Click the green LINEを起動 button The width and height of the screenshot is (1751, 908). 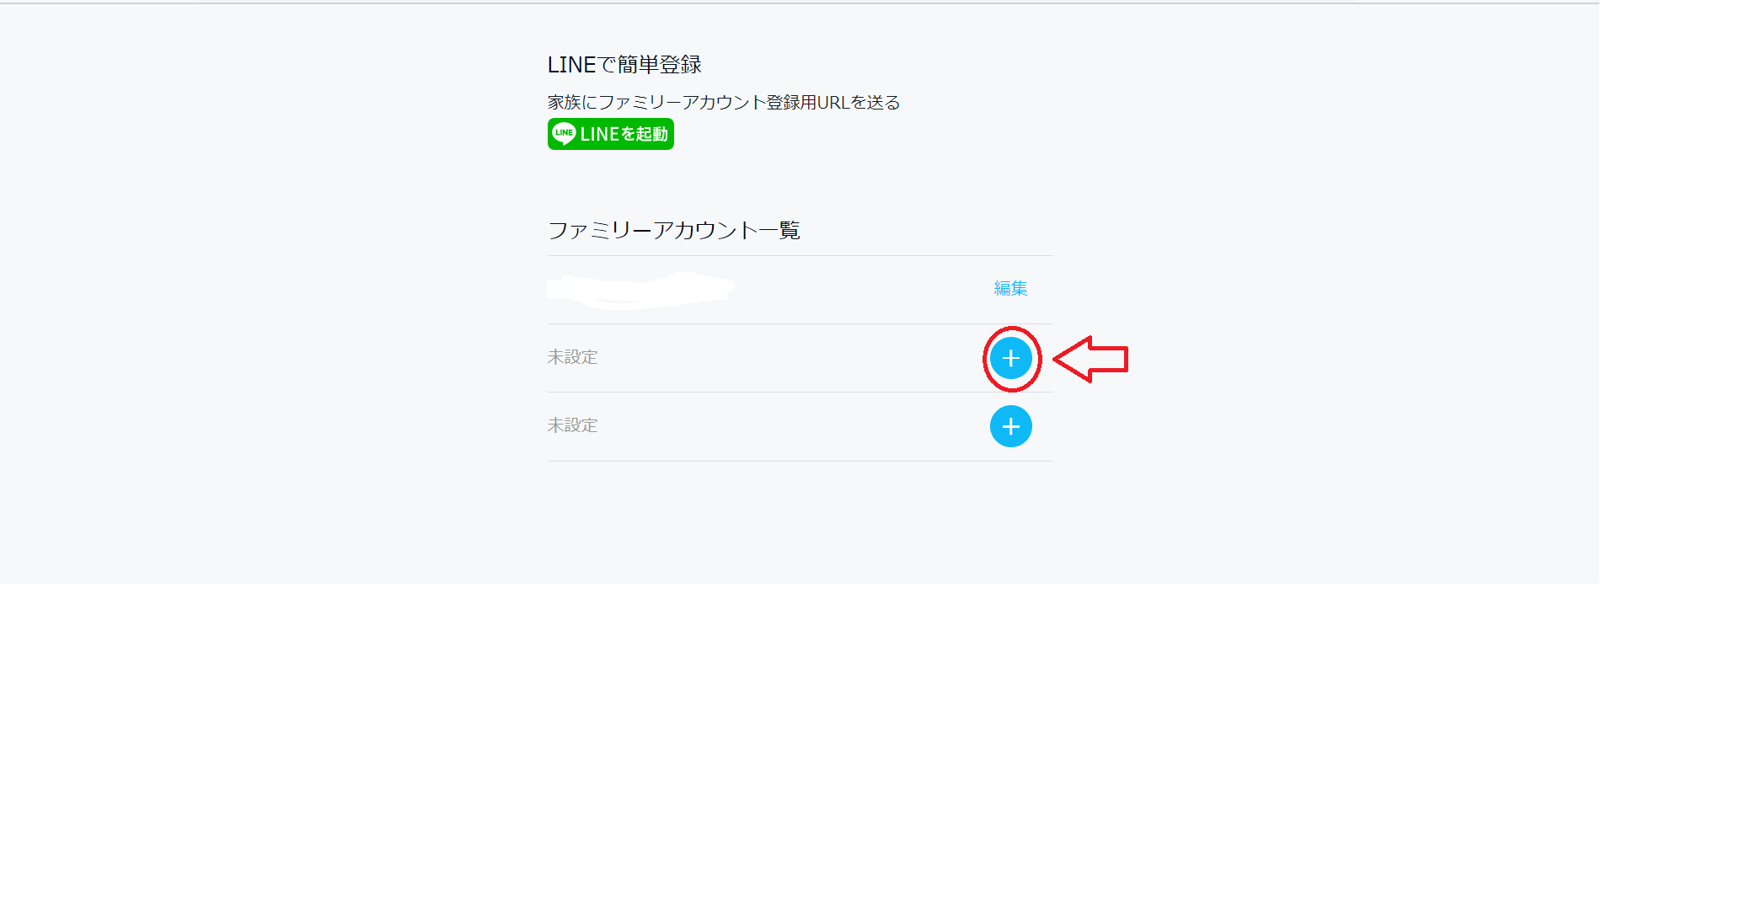610,134
